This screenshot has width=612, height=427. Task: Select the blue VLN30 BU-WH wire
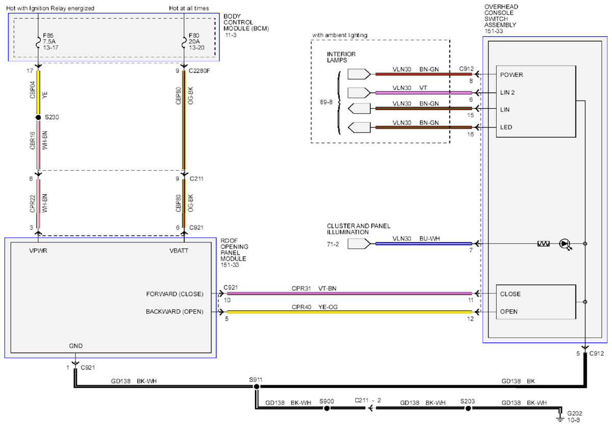[x=424, y=244]
